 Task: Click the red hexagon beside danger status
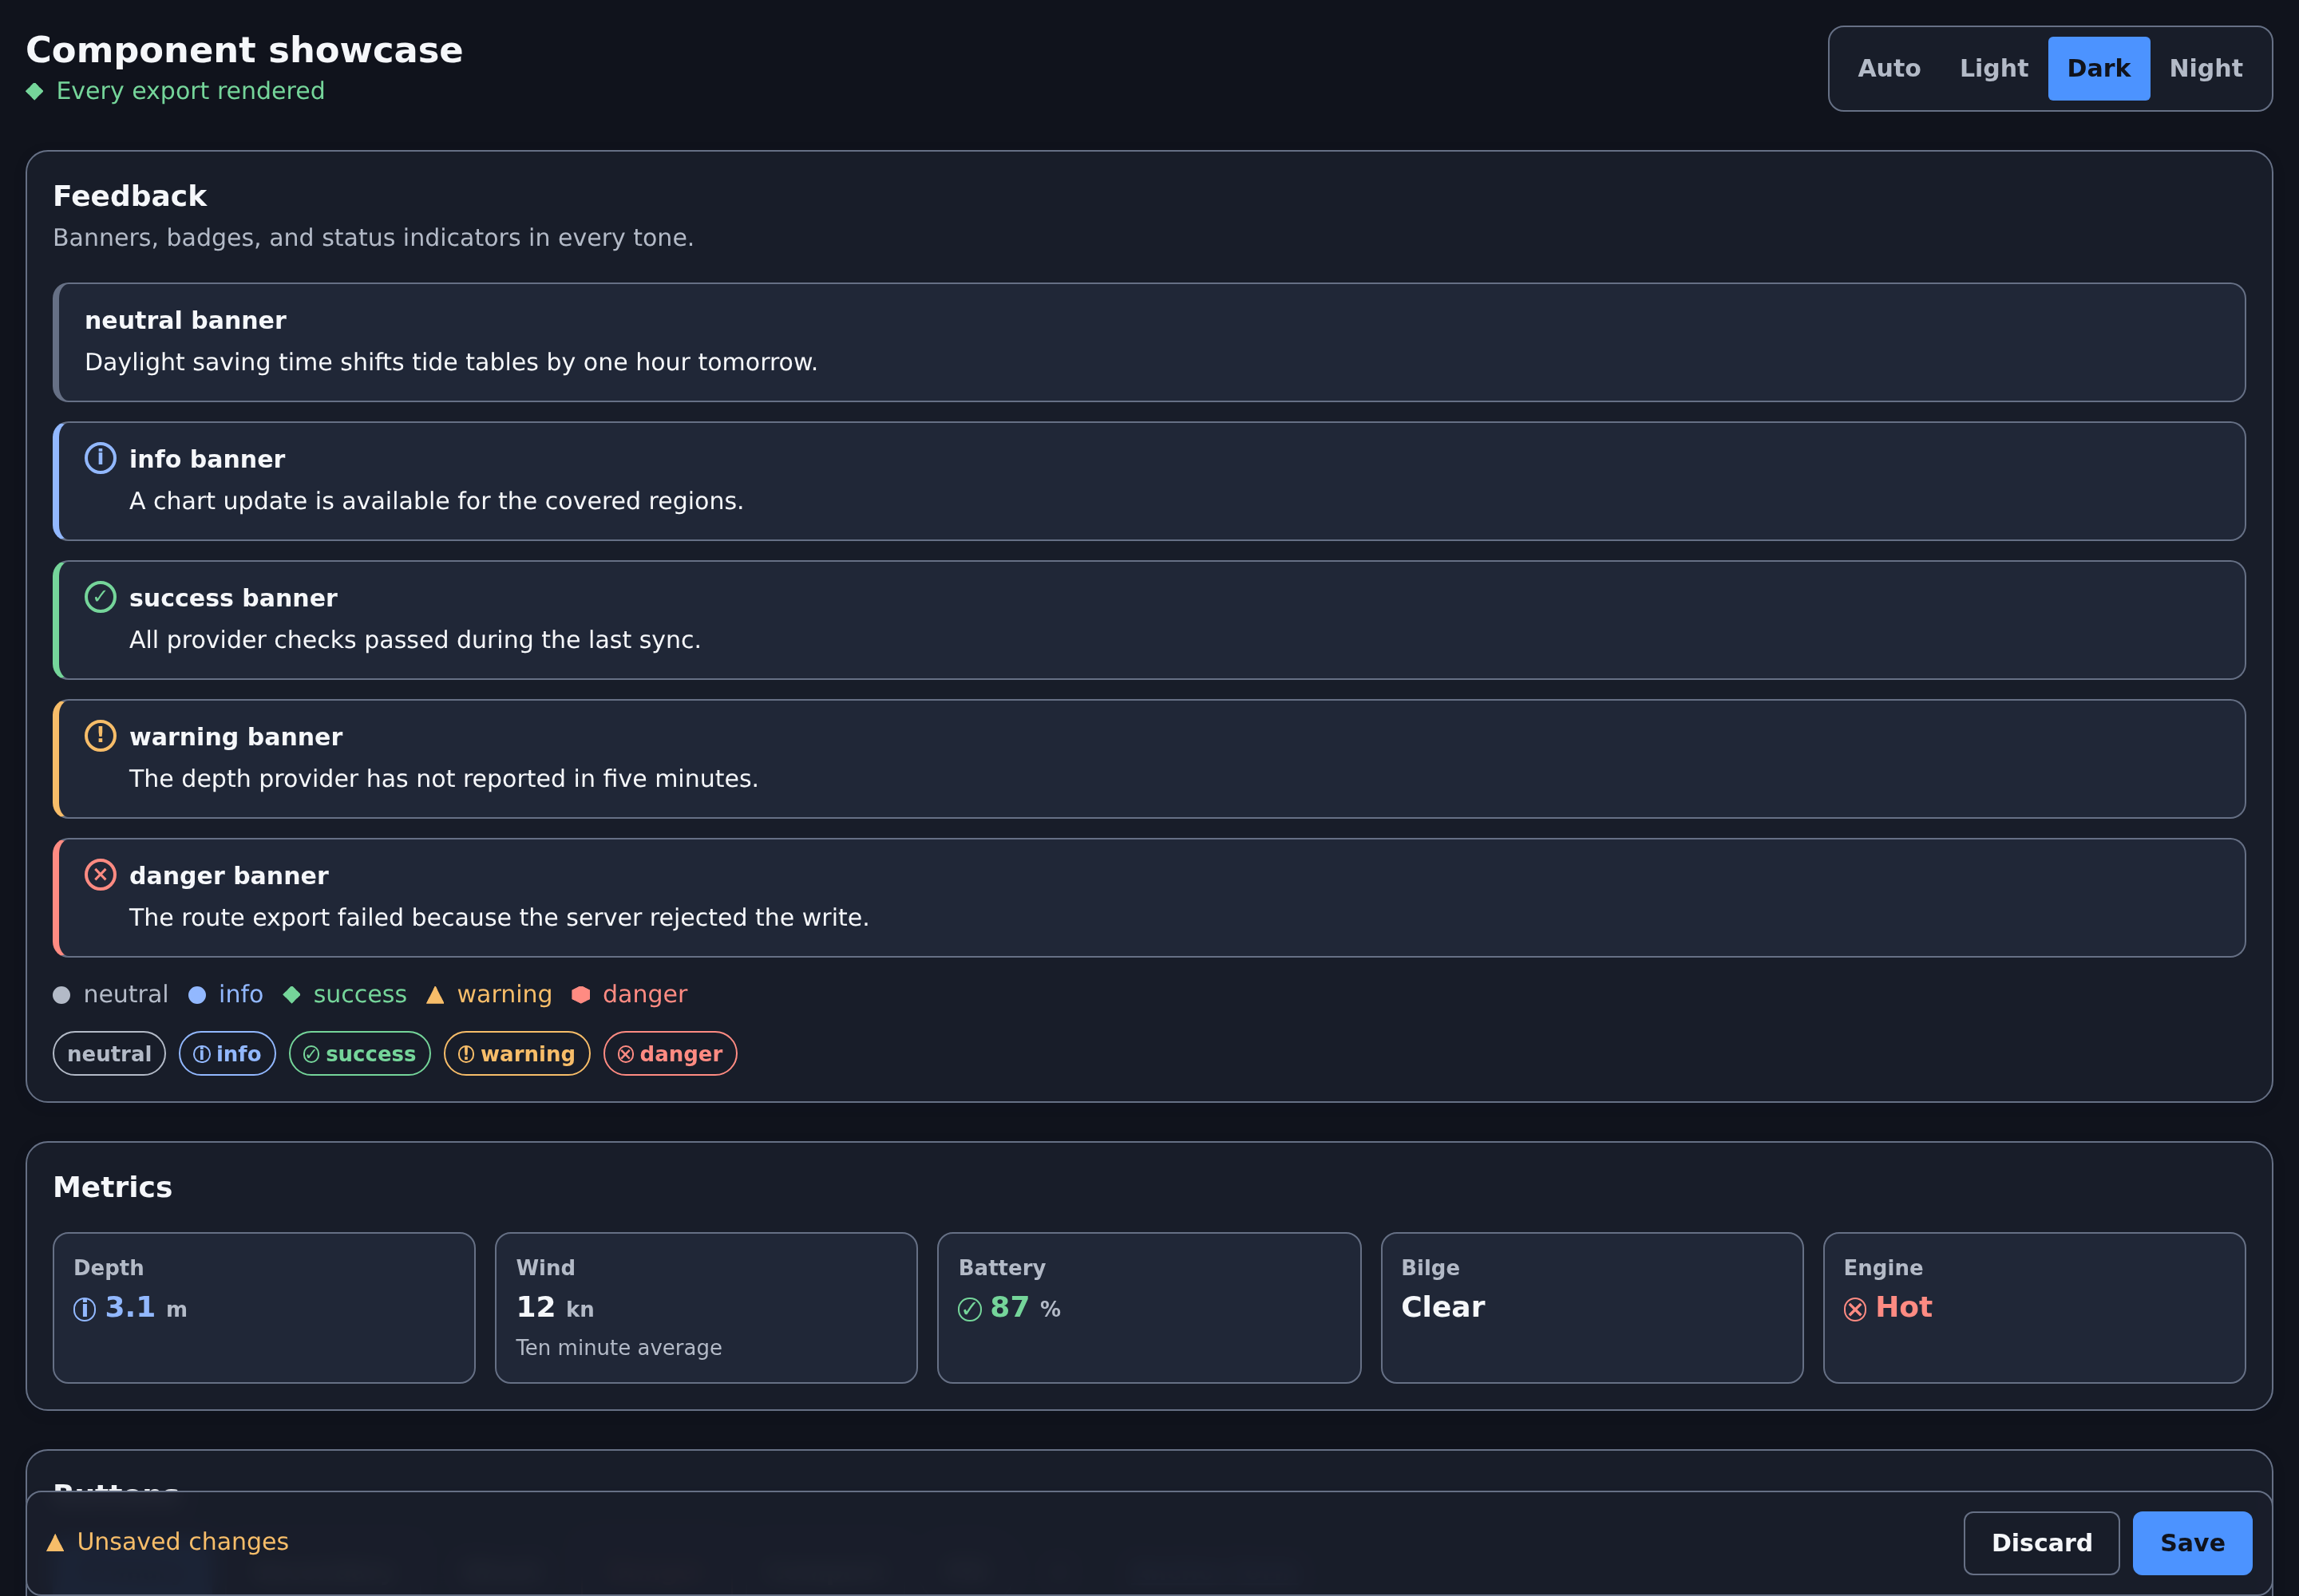point(580,995)
